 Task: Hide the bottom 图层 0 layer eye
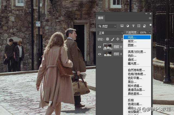[x=100, y=54]
